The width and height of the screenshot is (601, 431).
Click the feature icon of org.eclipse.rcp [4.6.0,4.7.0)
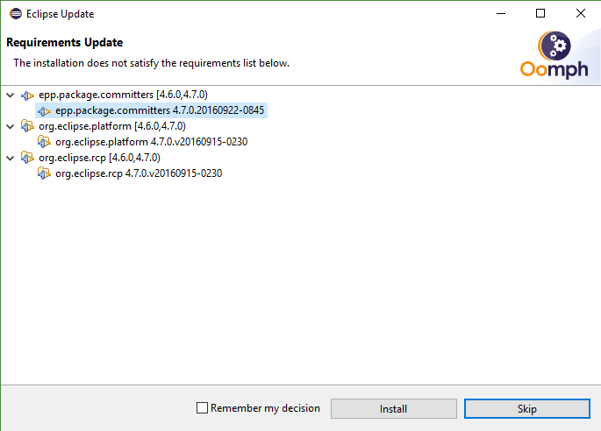click(x=27, y=158)
